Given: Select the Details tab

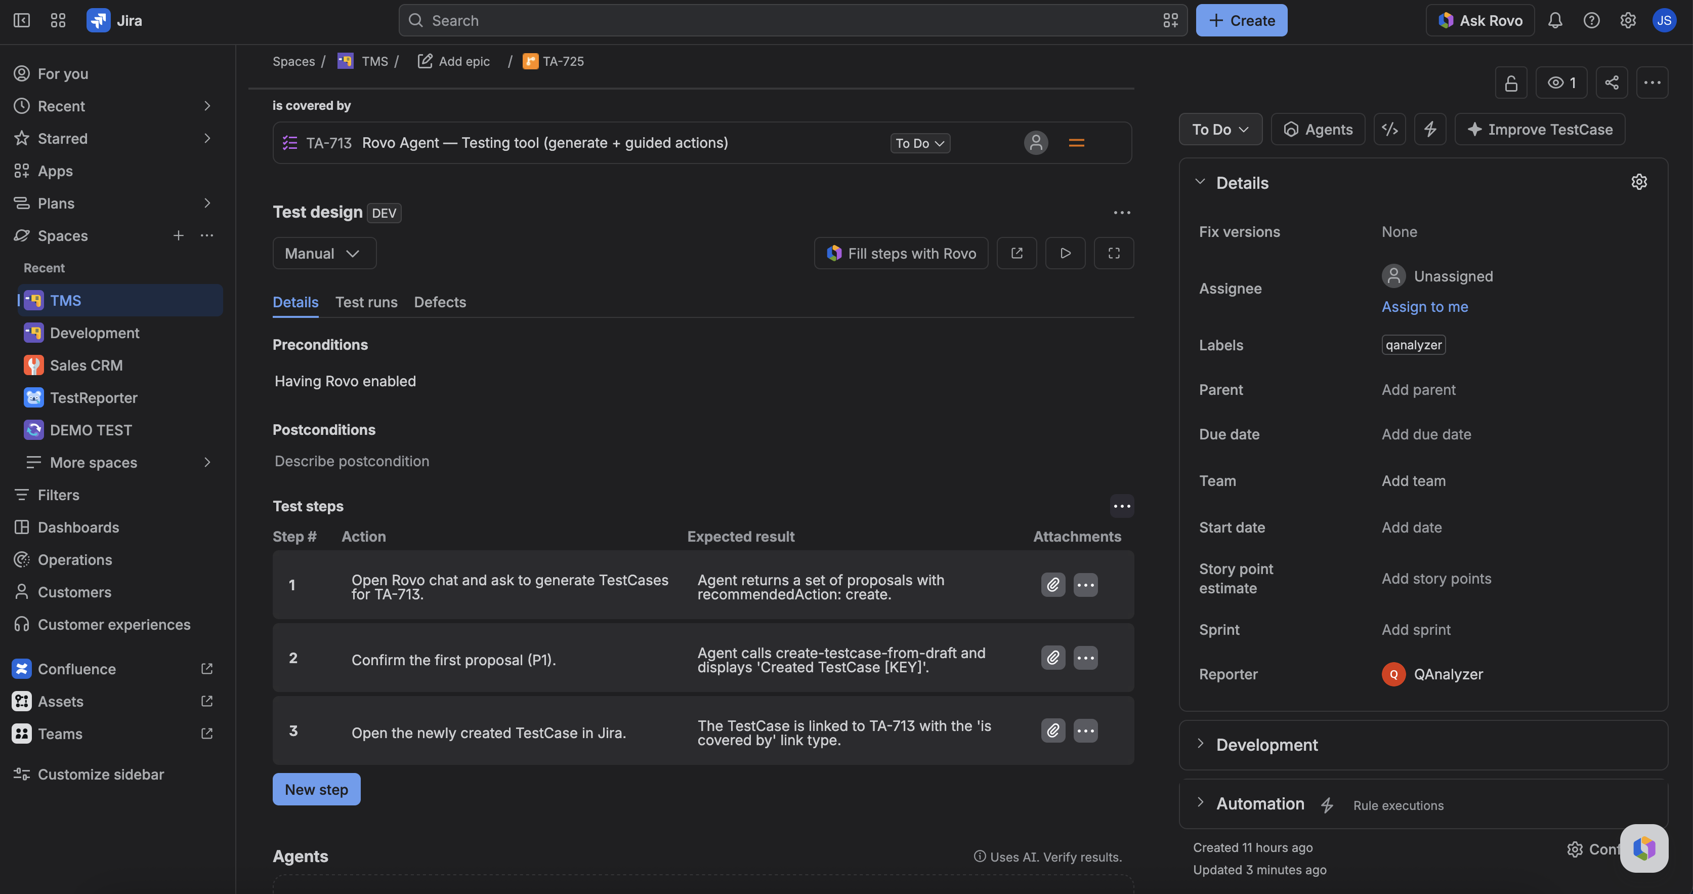Looking at the screenshot, I should pos(295,302).
